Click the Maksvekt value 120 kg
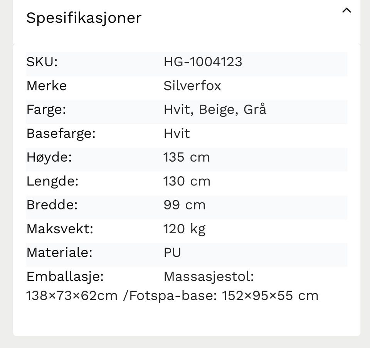The height and width of the screenshot is (348, 370). pyautogui.click(x=185, y=229)
